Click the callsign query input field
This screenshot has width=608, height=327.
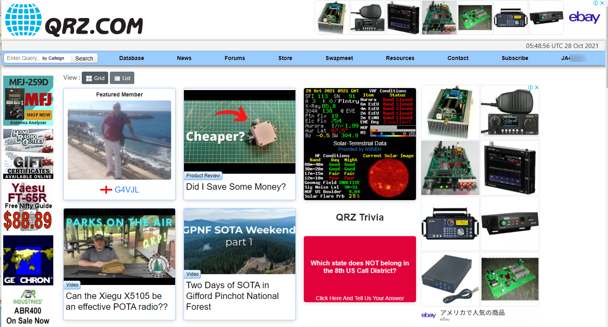(x=23, y=58)
